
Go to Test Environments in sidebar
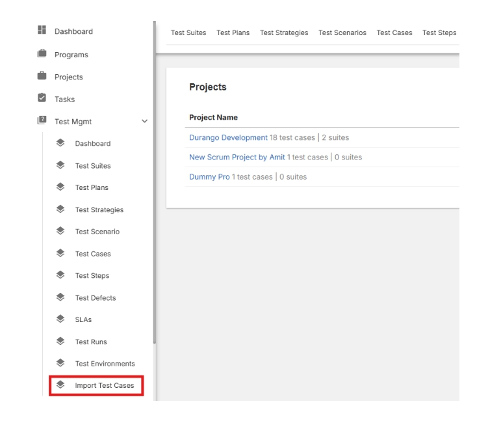point(105,364)
